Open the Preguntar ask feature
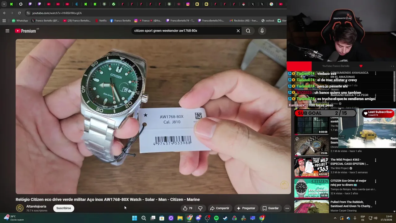Image resolution: width=396 pixels, height=223 pixels. 246,208
